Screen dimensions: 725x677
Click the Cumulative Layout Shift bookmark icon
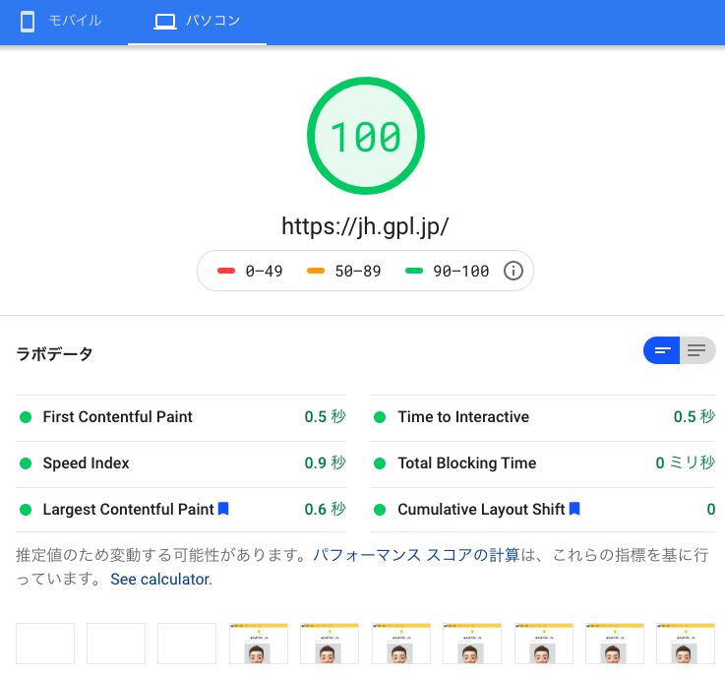point(574,509)
